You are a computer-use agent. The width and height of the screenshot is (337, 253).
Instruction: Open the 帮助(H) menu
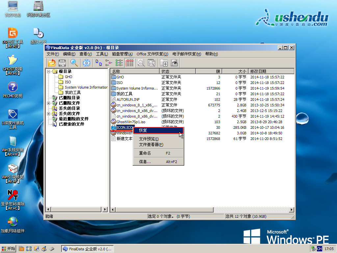pyautogui.click(x=212, y=54)
